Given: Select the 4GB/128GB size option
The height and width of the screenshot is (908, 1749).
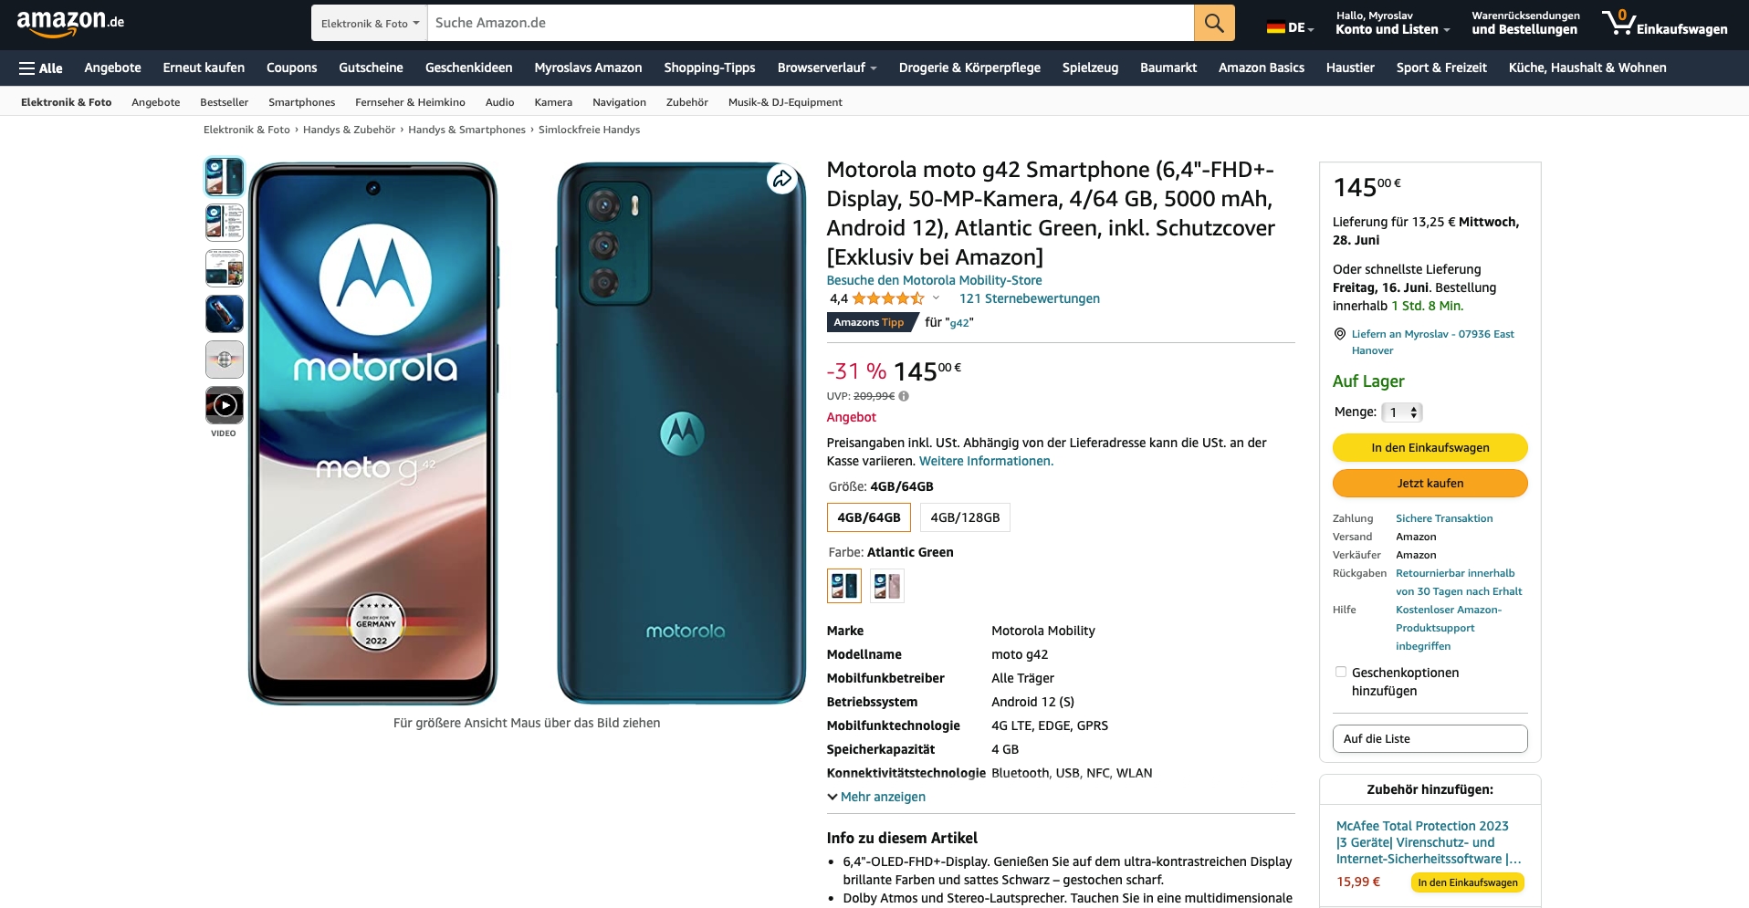Looking at the screenshot, I should pyautogui.click(x=965, y=517).
